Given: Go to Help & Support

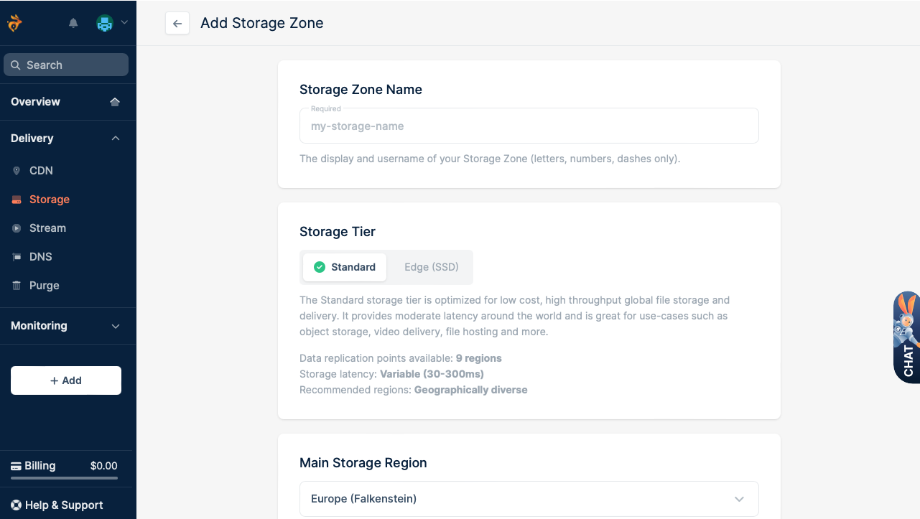Looking at the screenshot, I should click(x=57, y=505).
